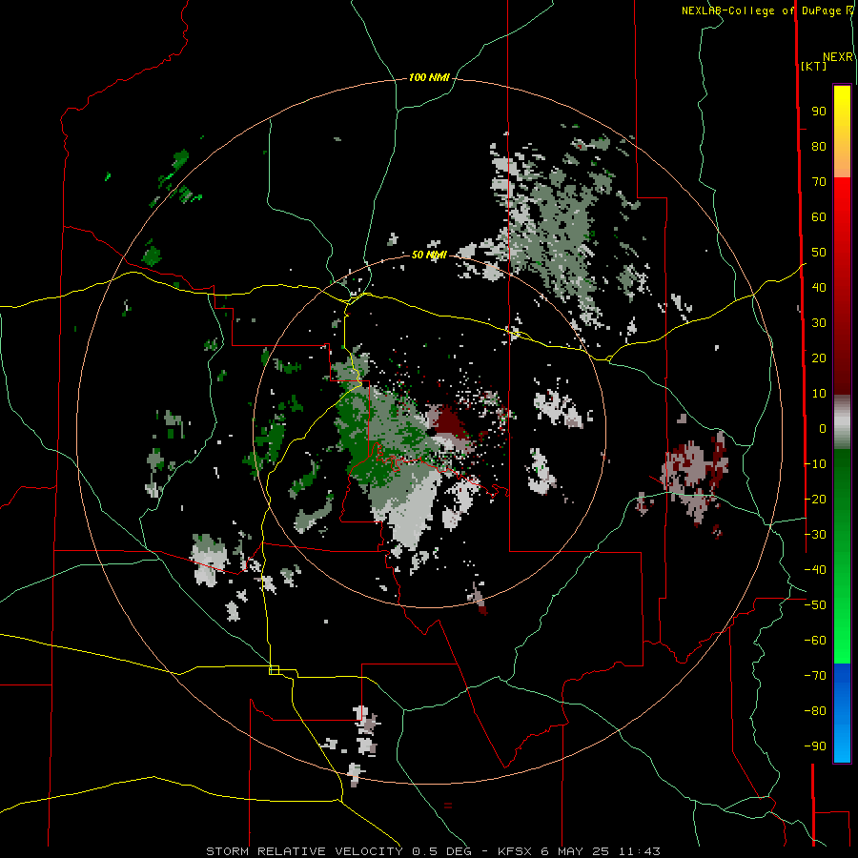Click the positive 20 scale value
Viewport: 858px width, 858px height.
819,358
